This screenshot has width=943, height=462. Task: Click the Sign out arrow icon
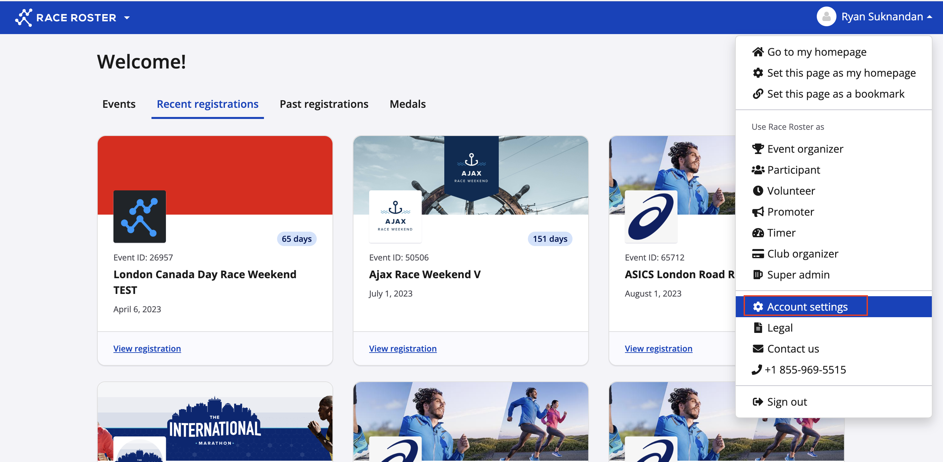coord(757,402)
